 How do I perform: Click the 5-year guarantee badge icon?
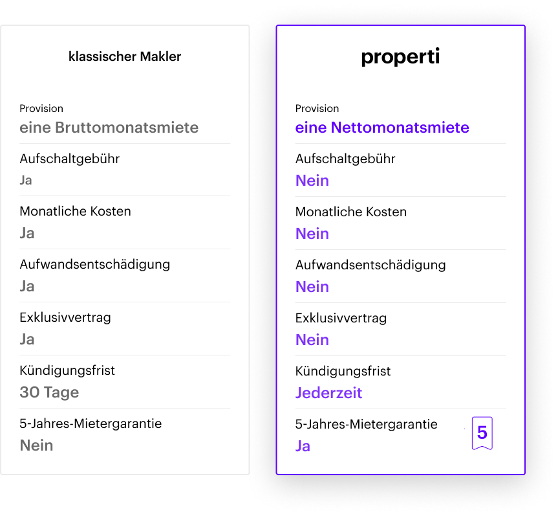(482, 433)
